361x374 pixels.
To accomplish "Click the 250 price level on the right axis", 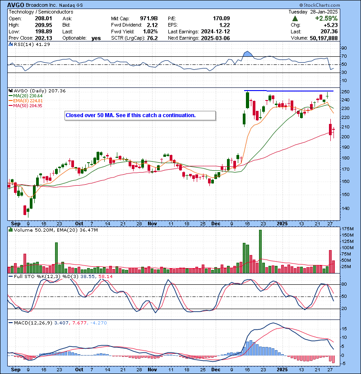I will [x=345, y=92].
